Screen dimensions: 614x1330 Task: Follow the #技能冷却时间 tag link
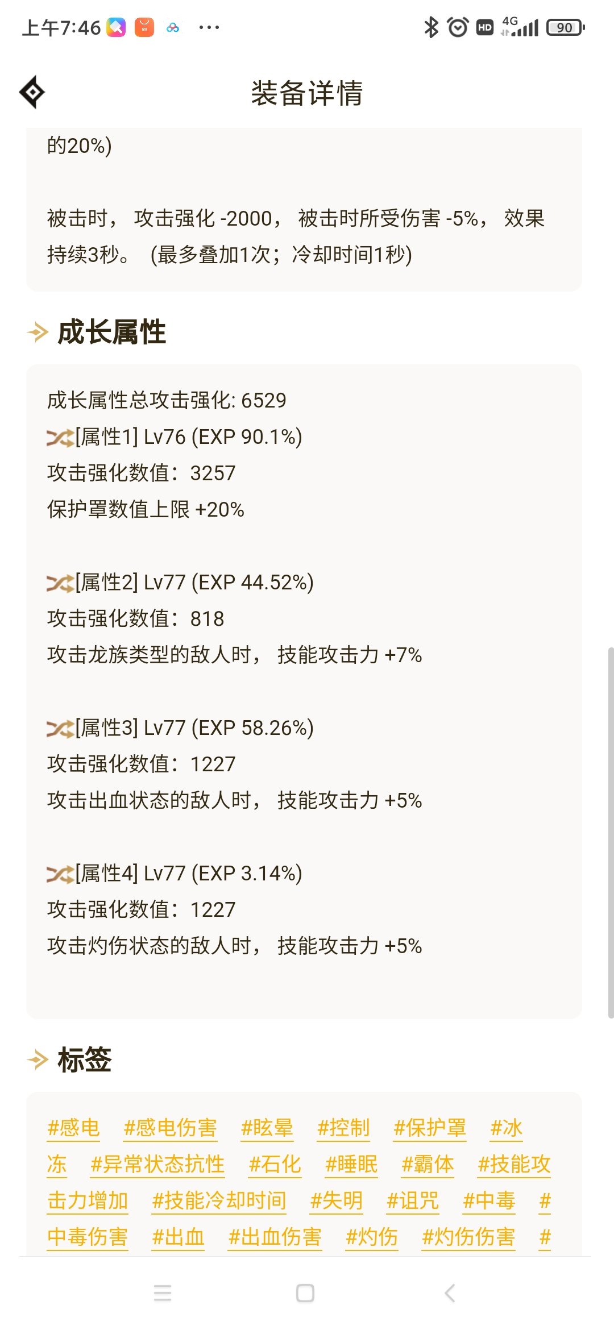[219, 1200]
